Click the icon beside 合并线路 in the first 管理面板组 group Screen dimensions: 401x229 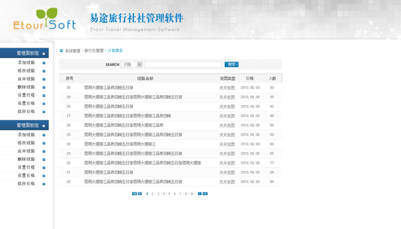point(44,79)
